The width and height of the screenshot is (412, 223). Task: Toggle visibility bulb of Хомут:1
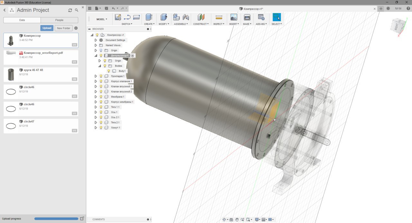101,128
